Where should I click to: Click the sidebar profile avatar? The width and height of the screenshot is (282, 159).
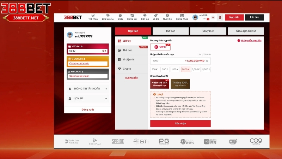[70, 35]
